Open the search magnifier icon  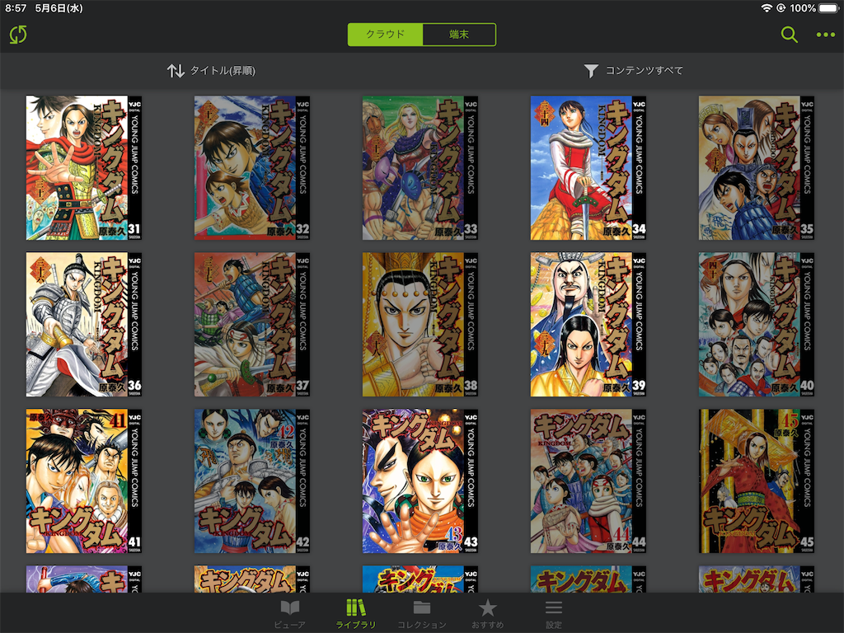789,35
